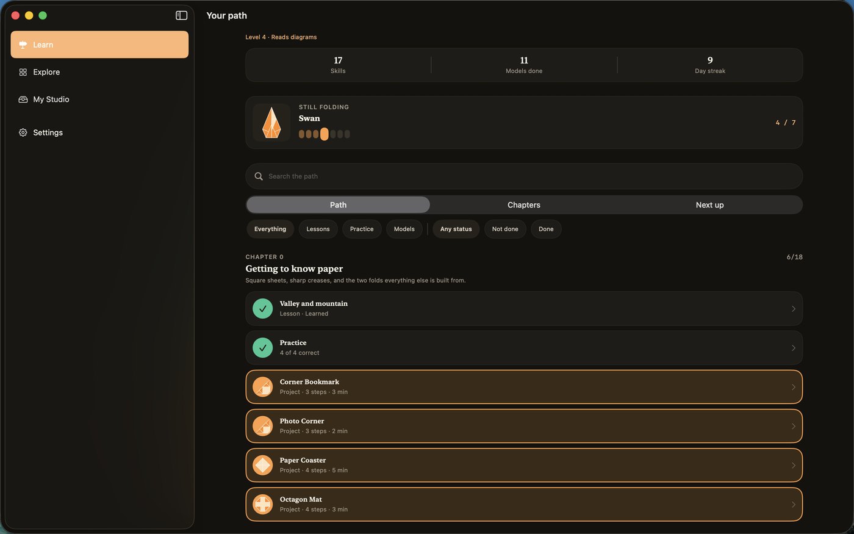This screenshot has width=854, height=534.
Task: Click the 11 Models done stat
Action: tap(524, 65)
